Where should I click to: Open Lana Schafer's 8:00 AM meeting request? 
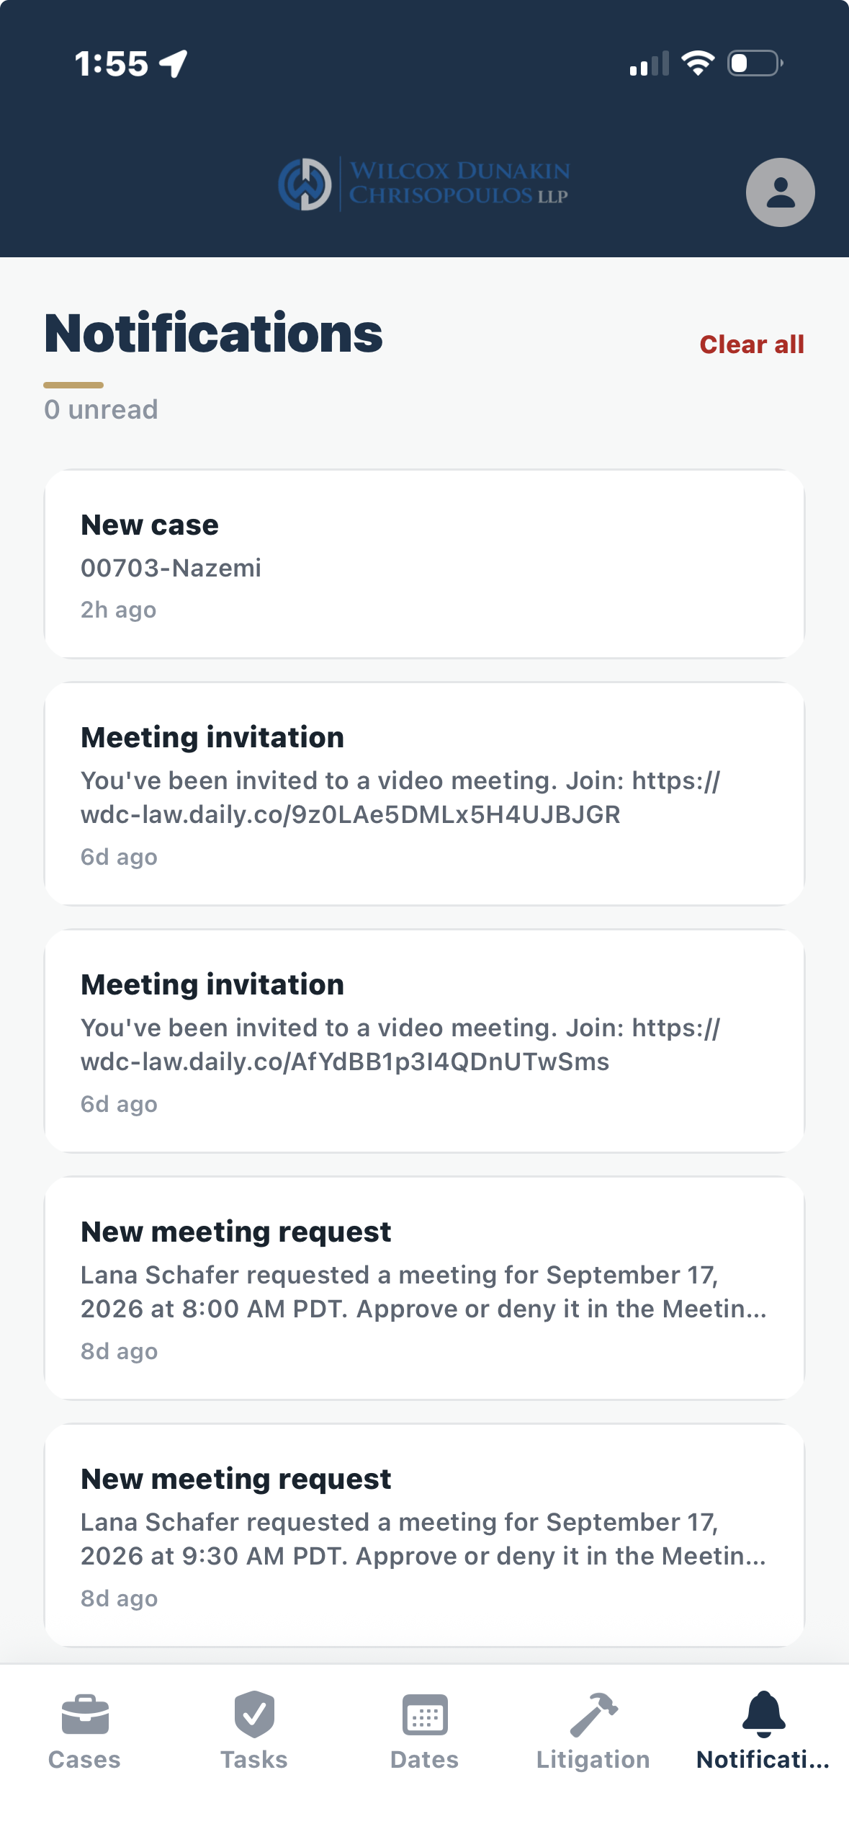424,1288
